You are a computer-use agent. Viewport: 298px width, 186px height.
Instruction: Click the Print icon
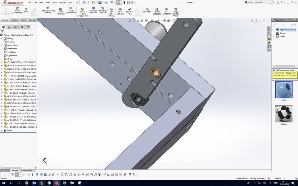pos(106,2)
